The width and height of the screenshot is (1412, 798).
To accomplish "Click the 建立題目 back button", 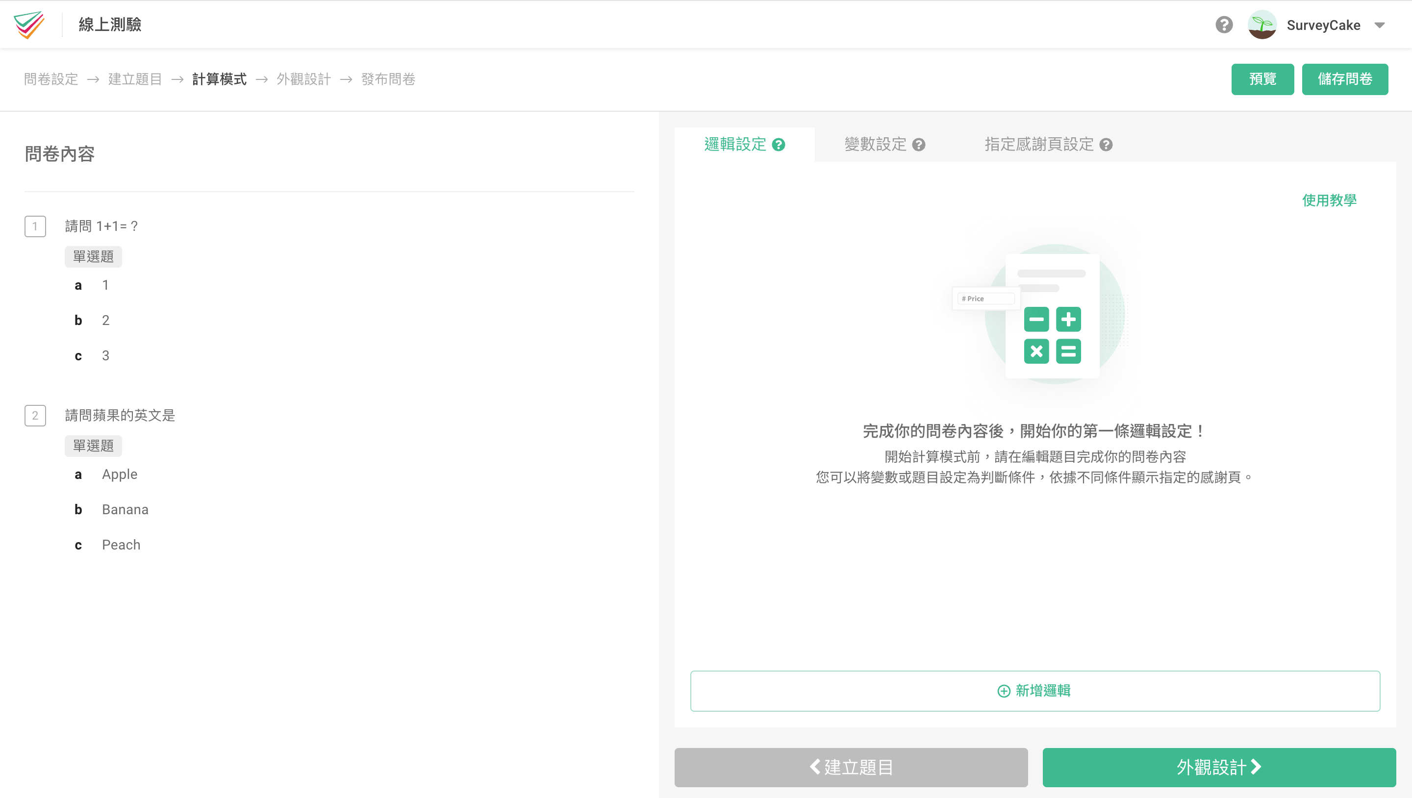I will [x=851, y=767].
